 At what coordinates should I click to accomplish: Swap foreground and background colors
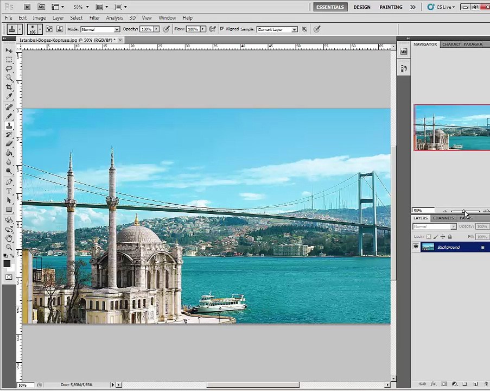click(x=12, y=256)
